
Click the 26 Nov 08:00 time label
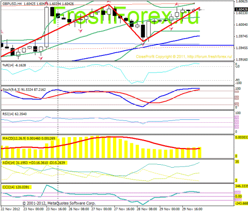(x=79, y=209)
